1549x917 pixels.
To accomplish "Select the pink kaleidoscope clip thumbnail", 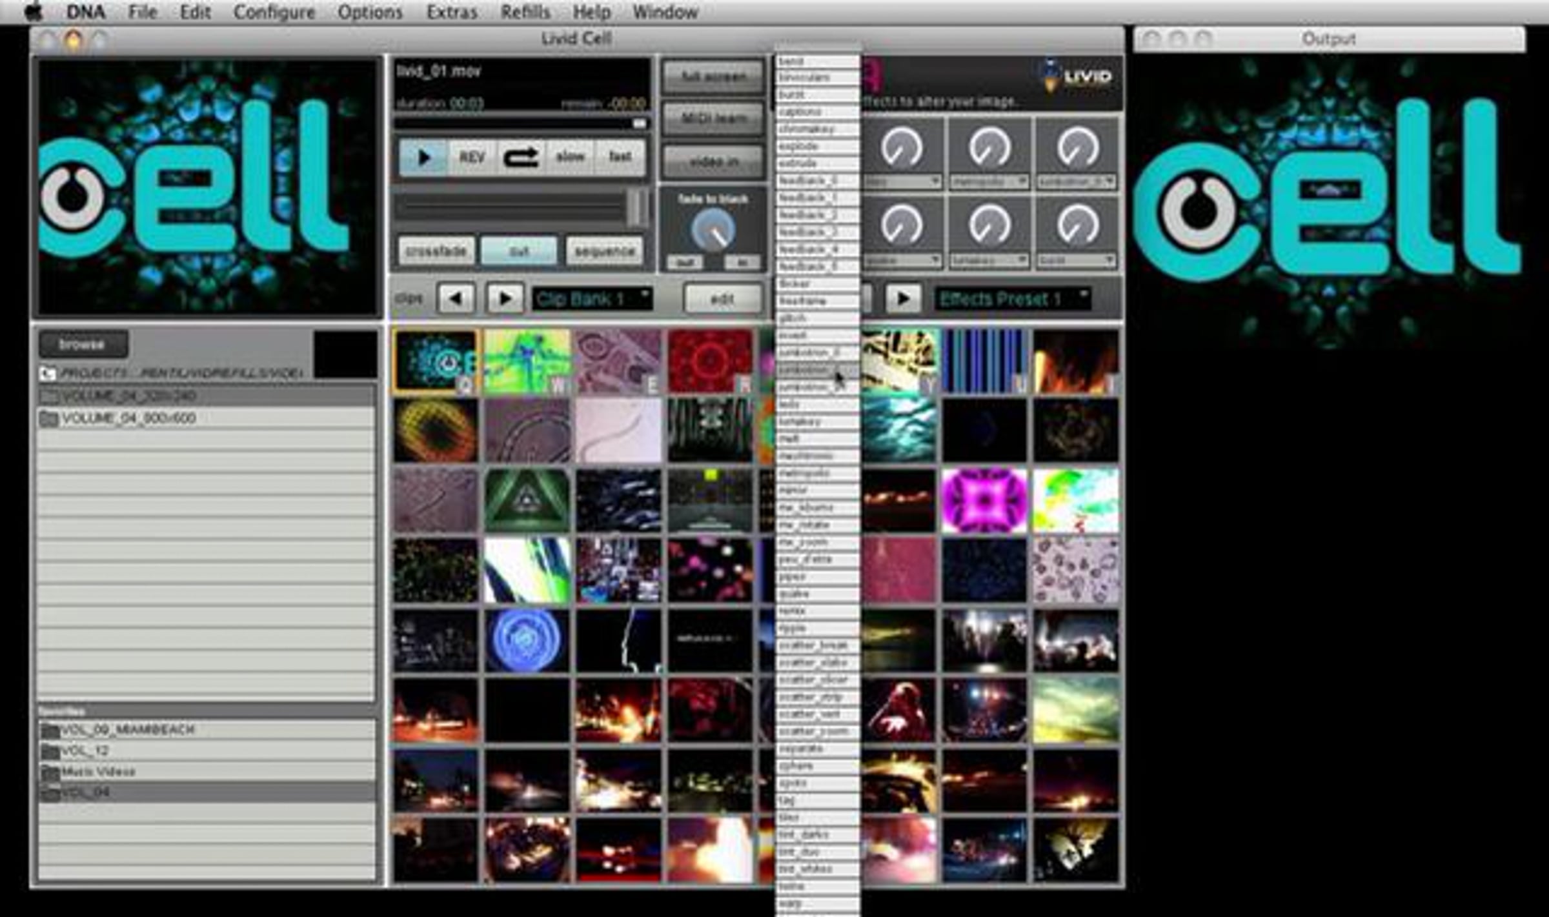I will [984, 501].
